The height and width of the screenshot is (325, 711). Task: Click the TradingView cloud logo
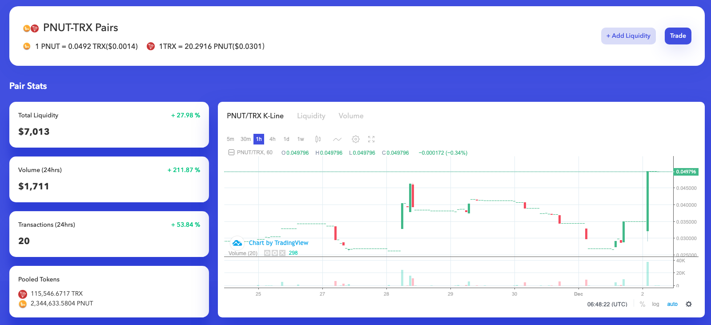[x=237, y=243]
